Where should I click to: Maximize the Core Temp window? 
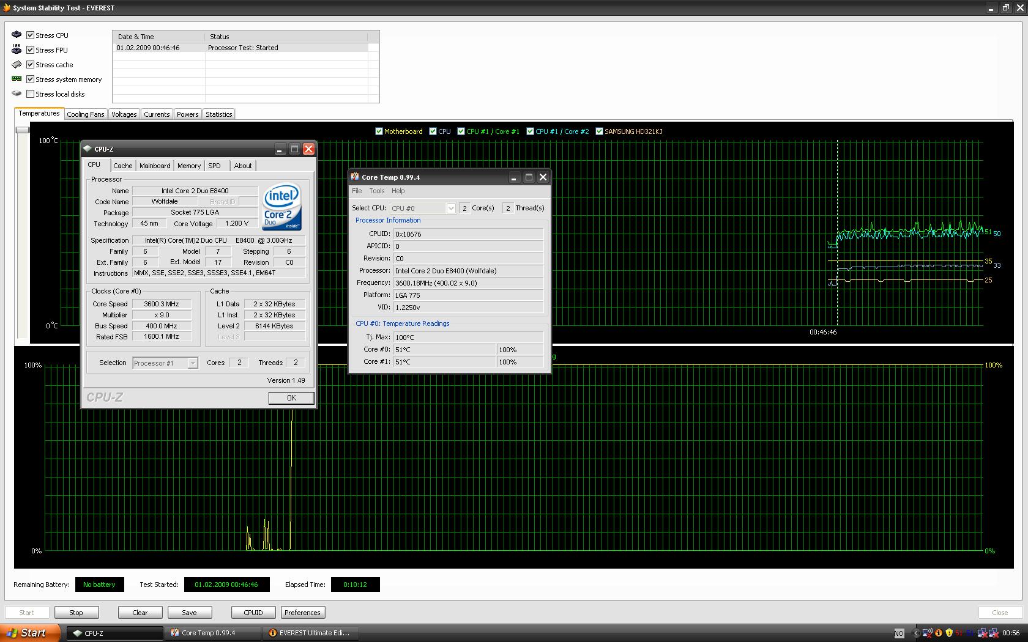click(529, 177)
